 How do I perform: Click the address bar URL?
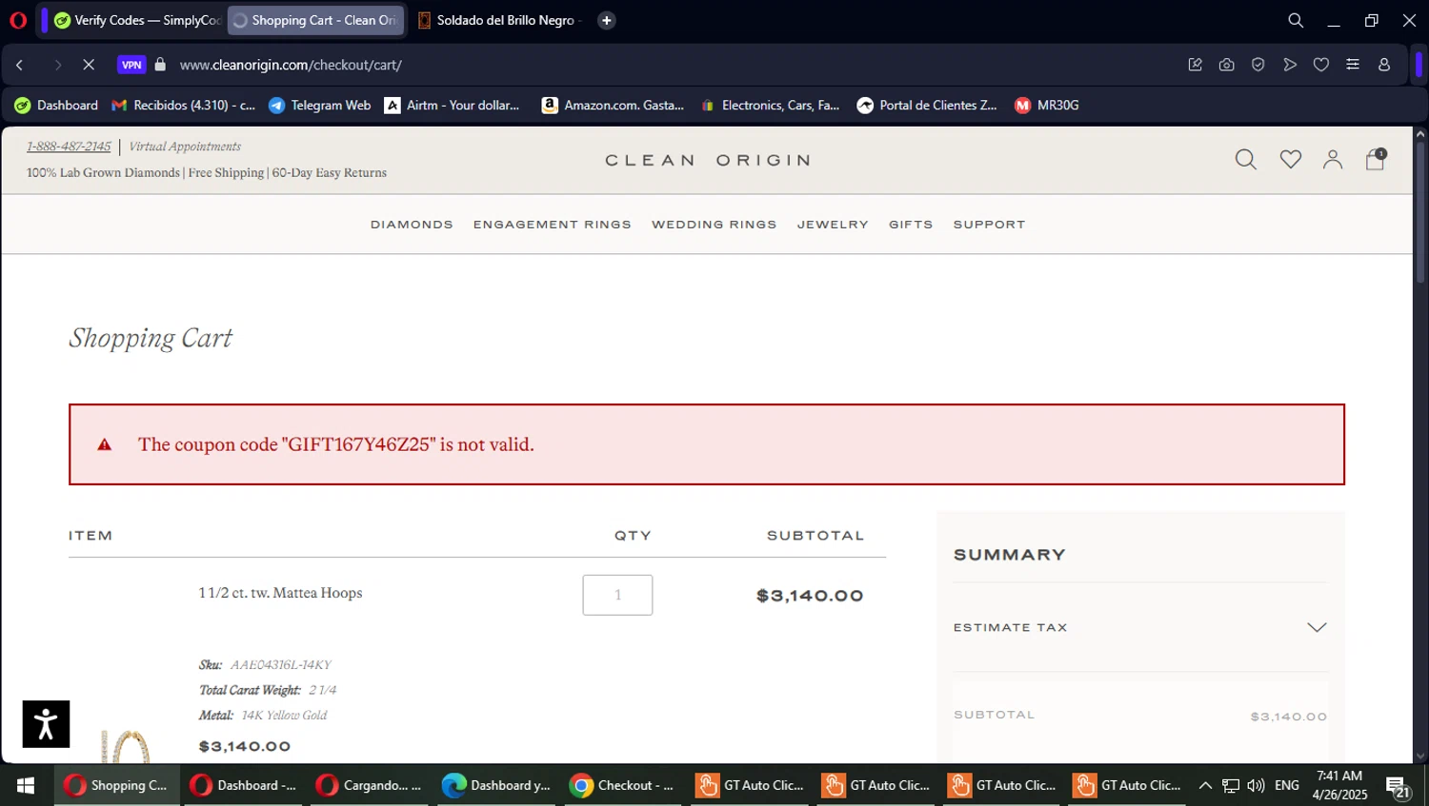[x=291, y=65]
